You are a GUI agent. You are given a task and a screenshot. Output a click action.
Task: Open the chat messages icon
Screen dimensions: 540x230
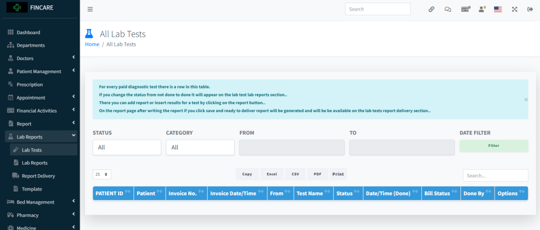[448, 9]
